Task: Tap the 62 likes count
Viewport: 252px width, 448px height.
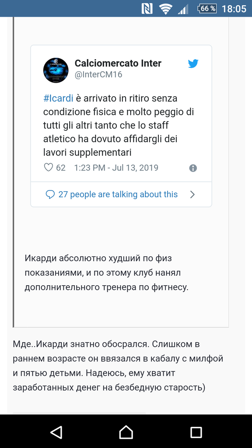Action: click(x=60, y=168)
